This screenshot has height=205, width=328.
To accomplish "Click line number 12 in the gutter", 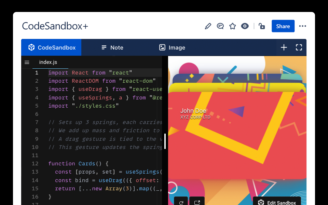I will [x=35, y=164].
